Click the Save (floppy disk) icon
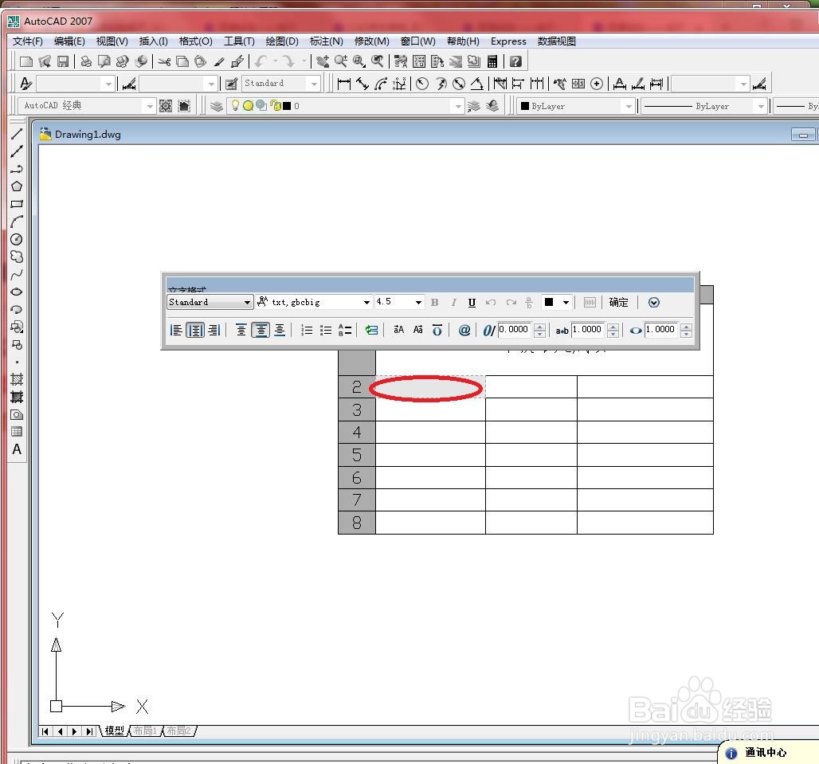 coord(63,61)
